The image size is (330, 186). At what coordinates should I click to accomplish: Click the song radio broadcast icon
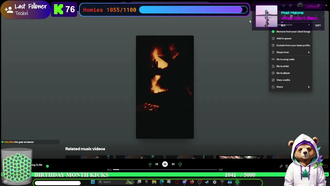point(273,59)
